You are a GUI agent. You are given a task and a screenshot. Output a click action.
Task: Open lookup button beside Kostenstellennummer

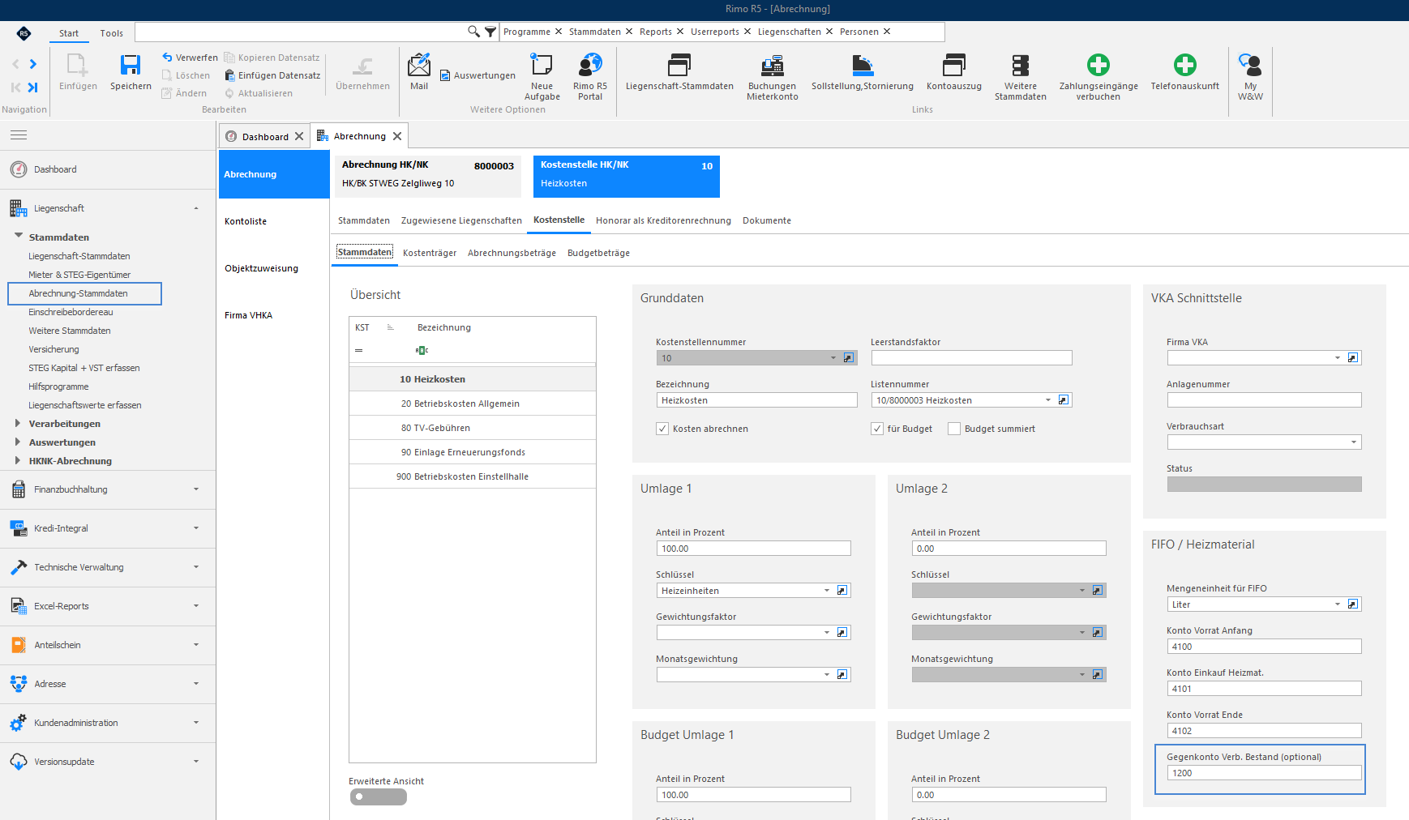(x=849, y=357)
